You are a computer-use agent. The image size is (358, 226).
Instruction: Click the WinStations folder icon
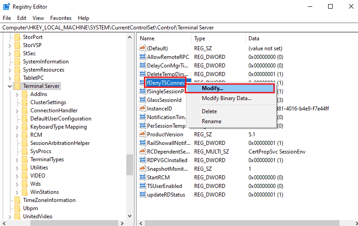pyautogui.click(x=24, y=192)
